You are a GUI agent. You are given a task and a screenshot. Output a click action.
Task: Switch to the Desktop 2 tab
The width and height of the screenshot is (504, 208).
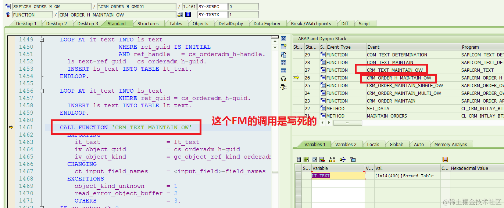[56, 23]
